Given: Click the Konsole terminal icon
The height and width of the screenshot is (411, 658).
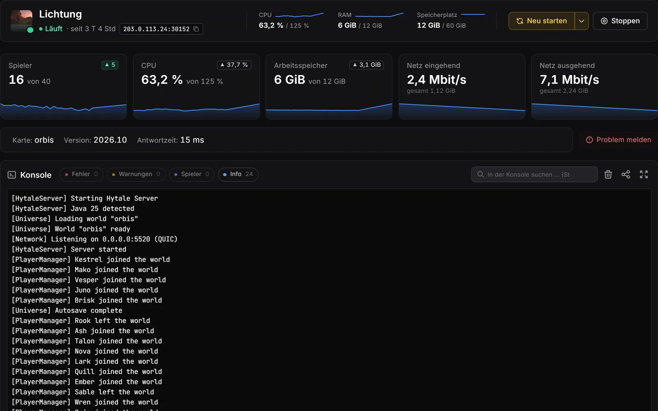Looking at the screenshot, I should coord(12,175).
